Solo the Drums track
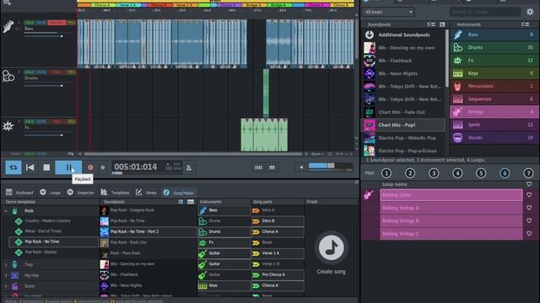The image size is (540, 303). [x=30, y=72]
